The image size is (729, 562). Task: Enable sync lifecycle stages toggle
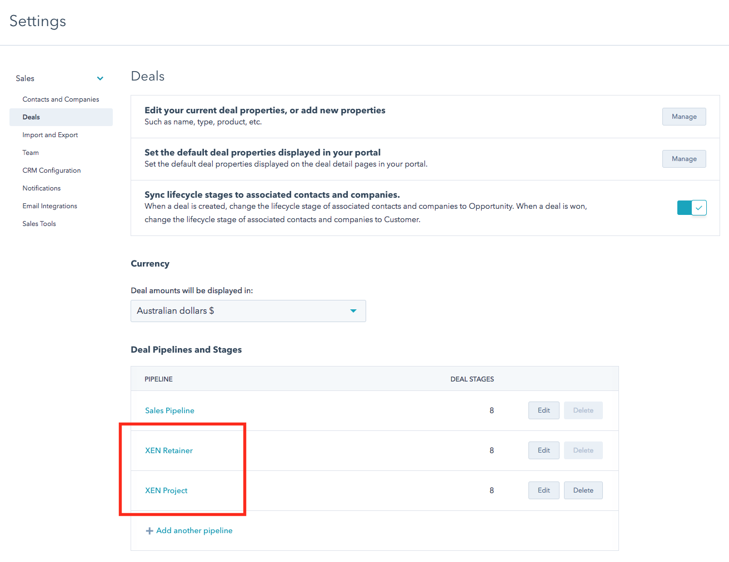point(691,207)
